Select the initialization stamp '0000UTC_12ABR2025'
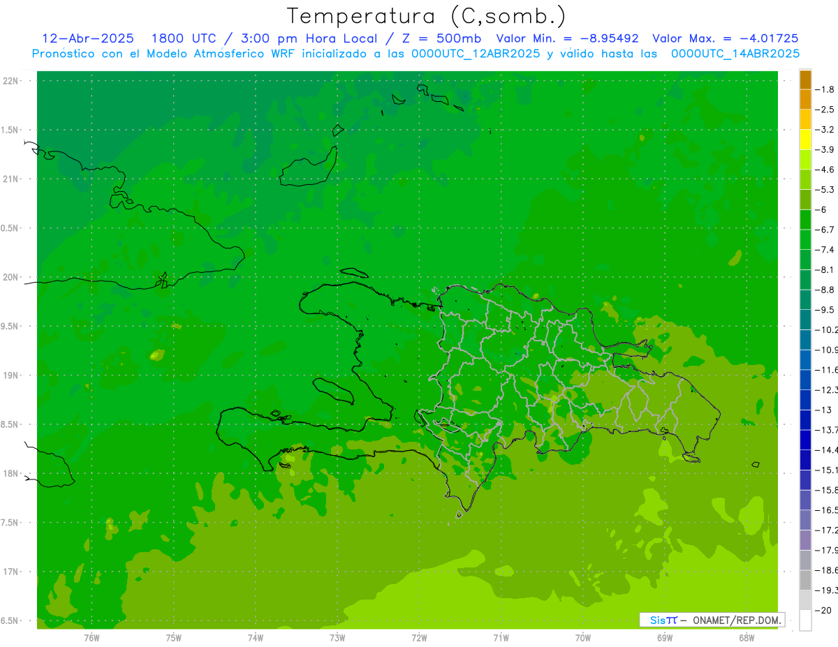The height and width of the screenshot is (647, 838). pyautogui.click(x=476, y=53)
